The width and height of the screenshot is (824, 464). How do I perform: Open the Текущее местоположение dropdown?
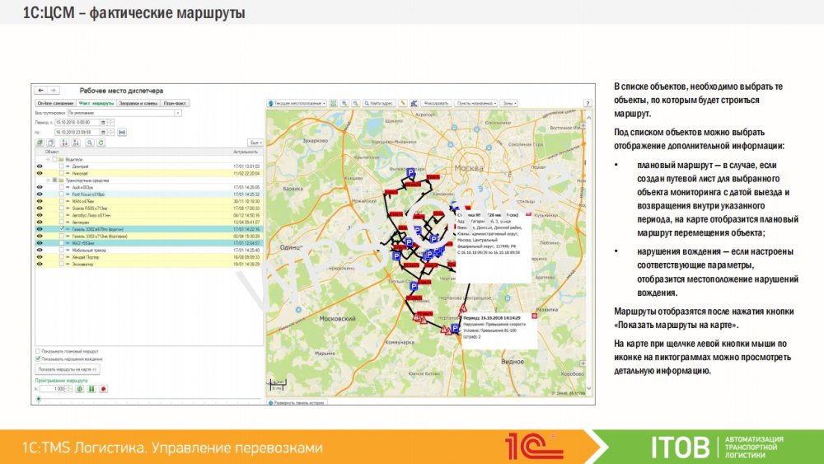[x=297, y=104]
